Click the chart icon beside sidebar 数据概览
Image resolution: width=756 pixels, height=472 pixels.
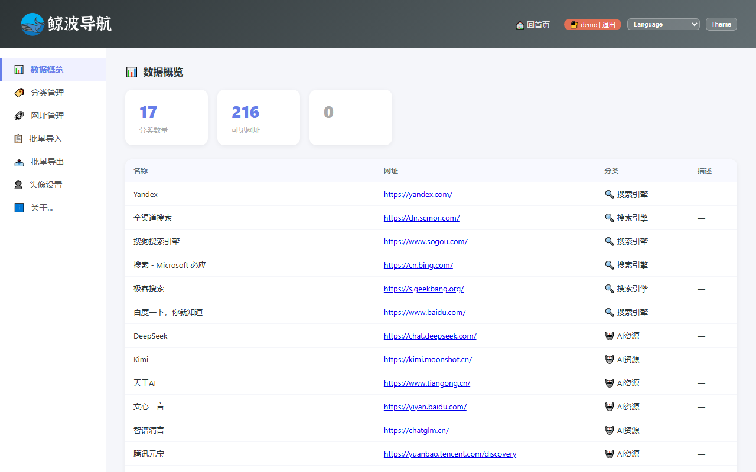click(x=19, y=70)
